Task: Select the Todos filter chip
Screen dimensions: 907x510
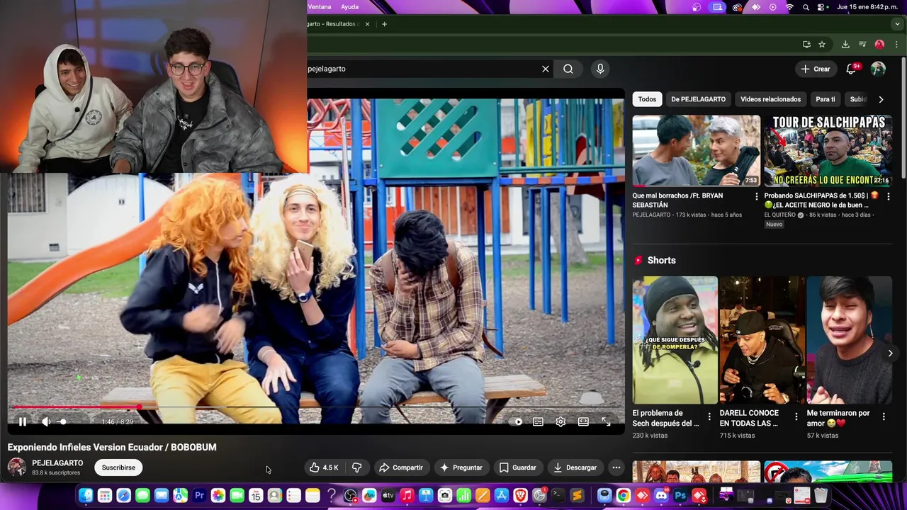Action: (x=647, y=99)
